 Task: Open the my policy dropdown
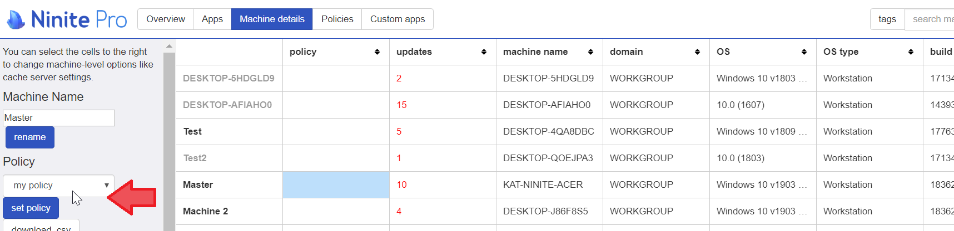[59, 185]
